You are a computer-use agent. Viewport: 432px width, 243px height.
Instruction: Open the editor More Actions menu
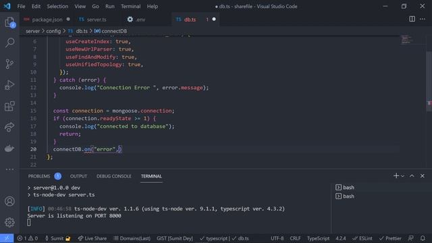423,19
